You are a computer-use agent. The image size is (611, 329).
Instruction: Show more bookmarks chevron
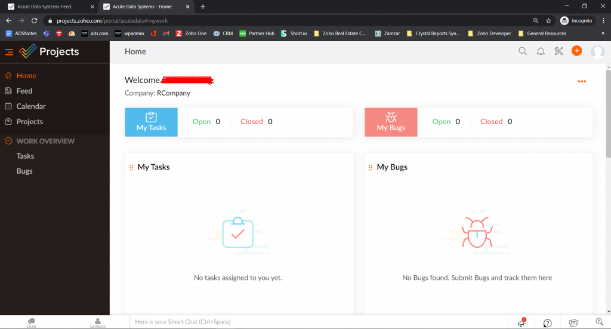pyautogui.click(x=603, y=33)
